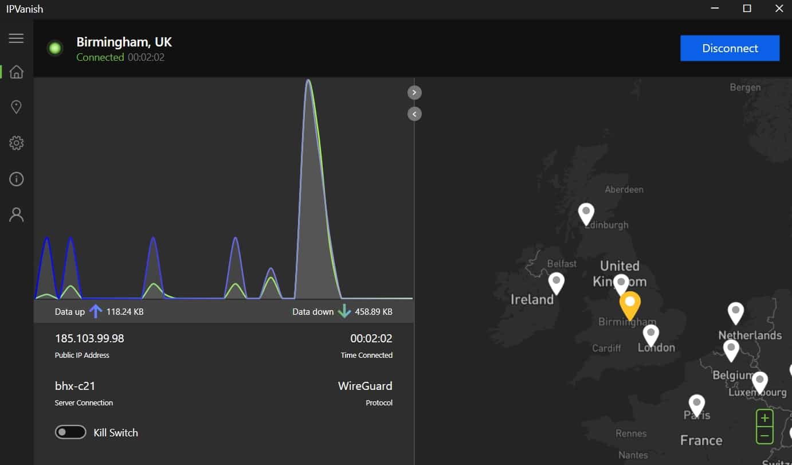Zoom in on the map
The image size is (792, 465).
764,418
